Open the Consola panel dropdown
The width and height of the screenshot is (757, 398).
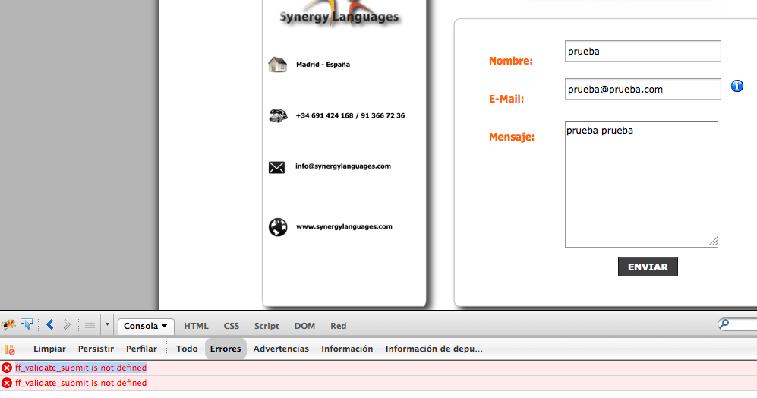click(146, 326)
